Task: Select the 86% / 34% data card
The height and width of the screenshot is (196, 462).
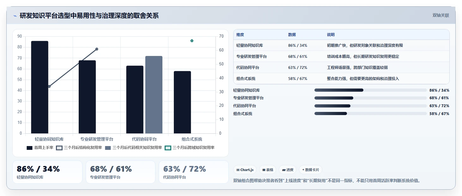Action: (x=47, y=172)
